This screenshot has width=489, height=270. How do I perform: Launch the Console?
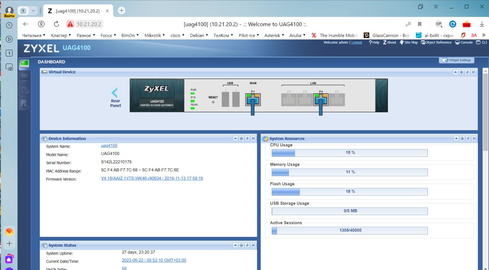coord(464,42)
